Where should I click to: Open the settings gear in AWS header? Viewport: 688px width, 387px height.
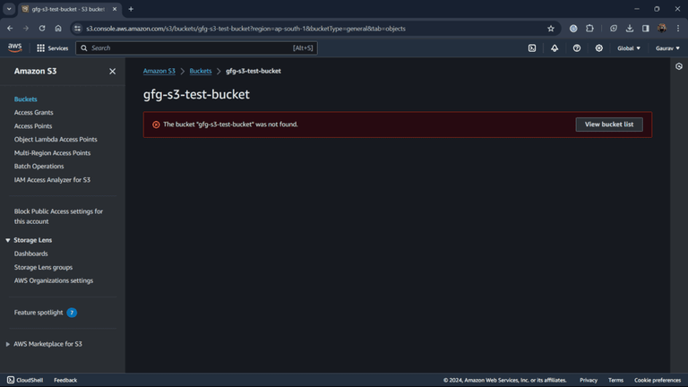click(599, 48)
